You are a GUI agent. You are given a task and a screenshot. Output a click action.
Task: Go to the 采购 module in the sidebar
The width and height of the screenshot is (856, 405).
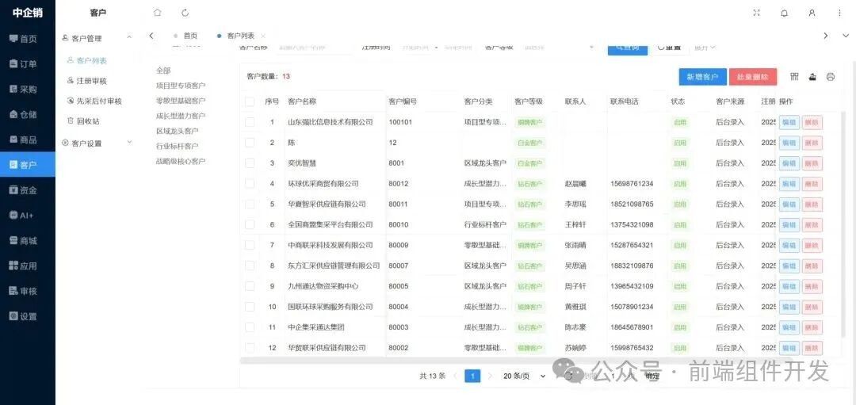coord(27,89)
